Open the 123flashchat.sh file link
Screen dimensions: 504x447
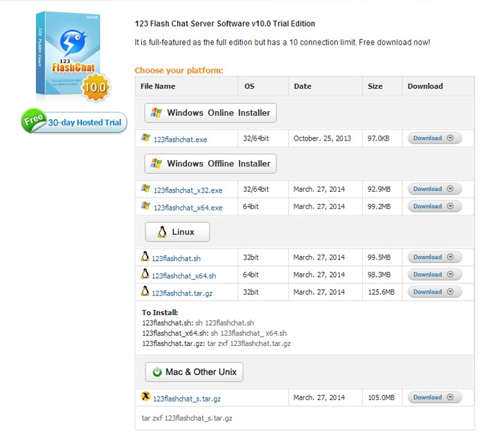coord(176,258)
